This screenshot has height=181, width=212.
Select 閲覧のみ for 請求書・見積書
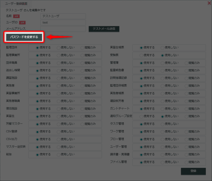[186, 155]
